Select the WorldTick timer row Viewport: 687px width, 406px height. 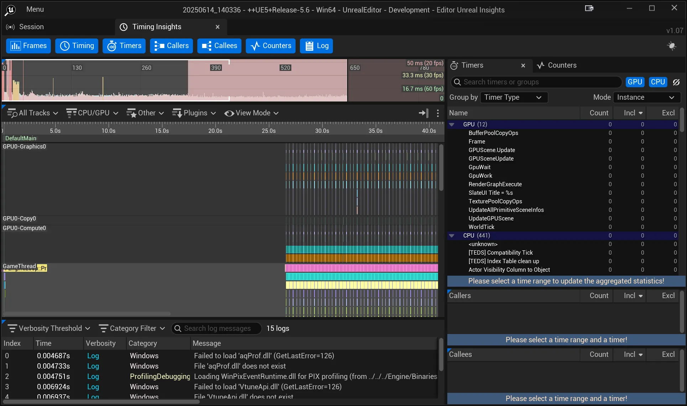563,227
